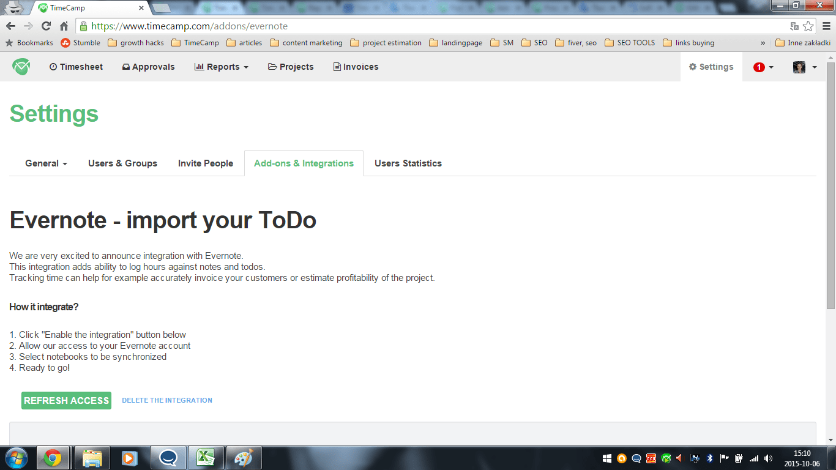Open the project estimation bookmark folder
The image size is (836, 470).
coord(386,43)
